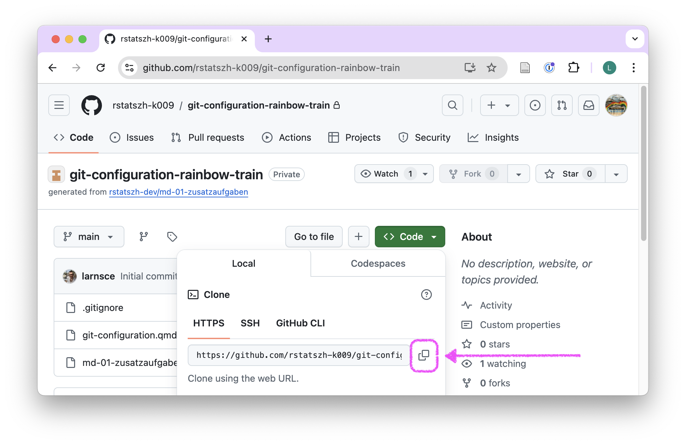Open the Chrome profile L avatar

coord(610,68)
